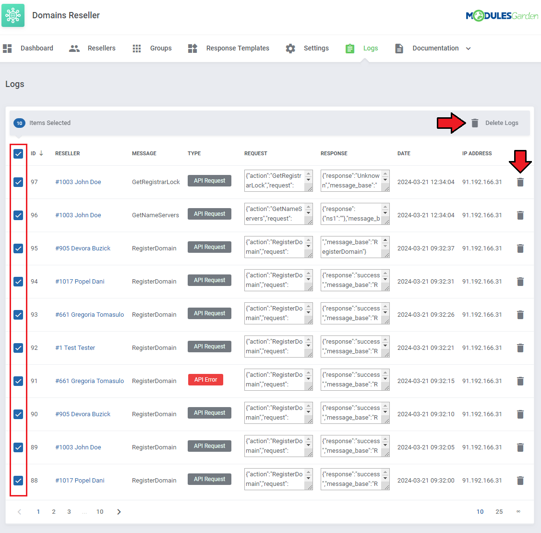Open the Resellers tab

(x=101, y=49)
